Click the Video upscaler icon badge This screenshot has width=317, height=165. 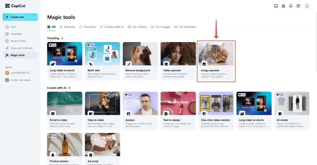[166, 64]
